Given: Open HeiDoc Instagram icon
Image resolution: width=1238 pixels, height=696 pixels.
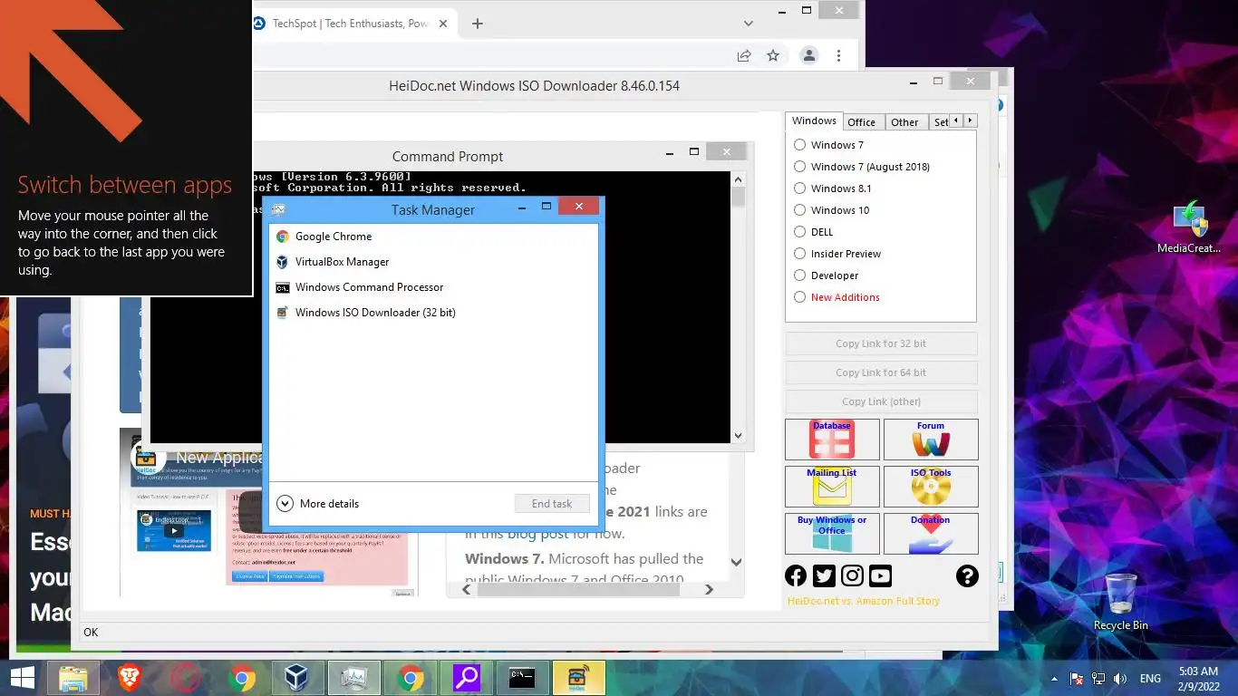Looking at the screenshot, I should (x=852, y=575).
